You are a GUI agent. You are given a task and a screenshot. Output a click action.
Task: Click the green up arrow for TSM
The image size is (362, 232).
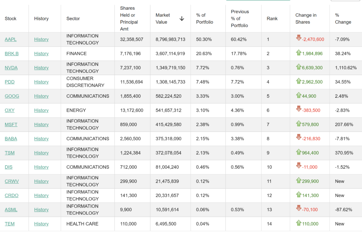coord(299,152)
